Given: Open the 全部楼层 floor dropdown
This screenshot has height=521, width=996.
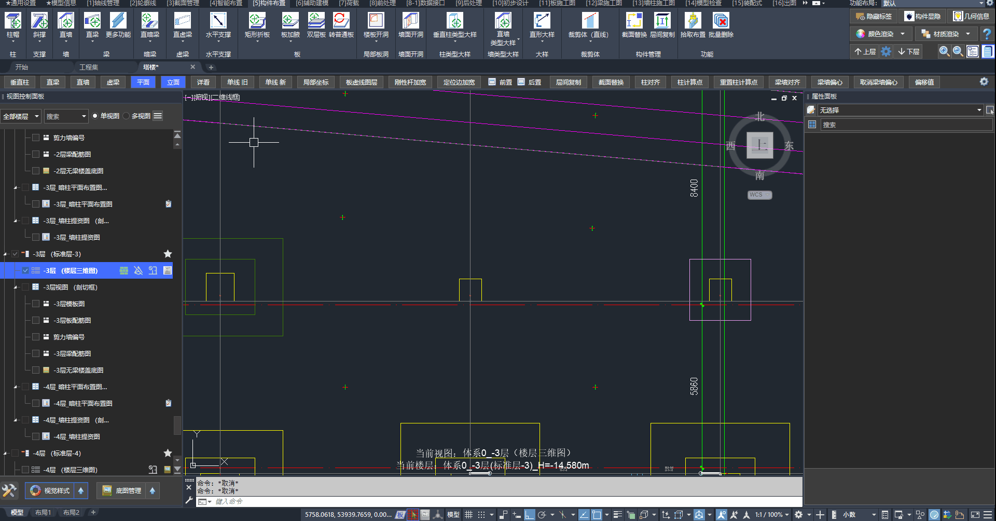Looking at the screenshot, I should [21, 116].
